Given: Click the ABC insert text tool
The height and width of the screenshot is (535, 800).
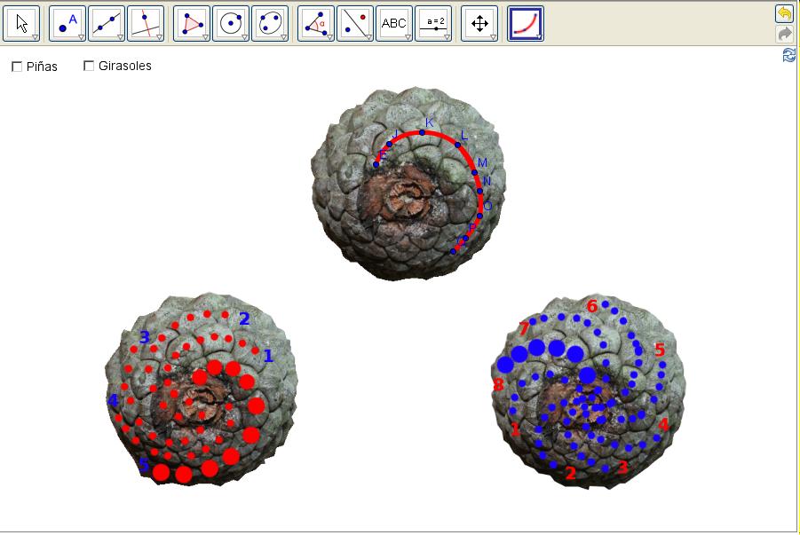Looking at the screenshot, I should click(x=393, y=24).
